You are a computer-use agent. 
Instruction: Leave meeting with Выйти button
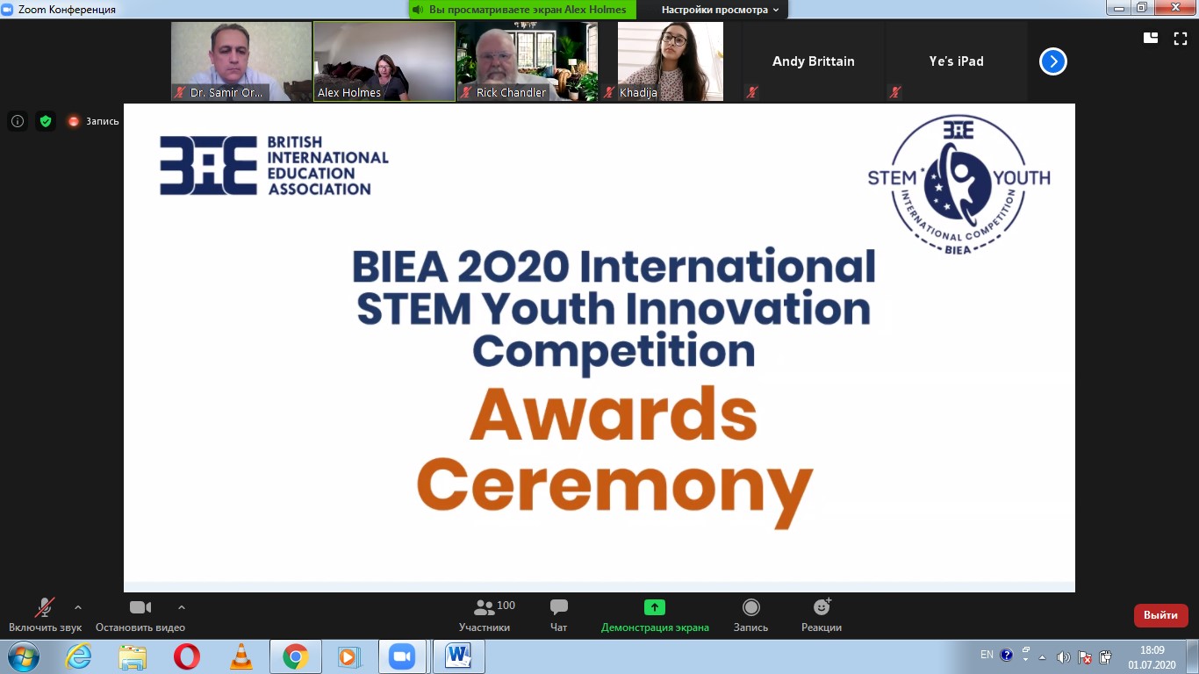(x=1160, y=615)
